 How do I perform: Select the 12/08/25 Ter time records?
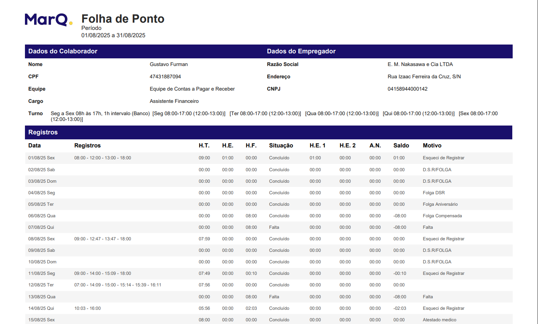point(118,285)
